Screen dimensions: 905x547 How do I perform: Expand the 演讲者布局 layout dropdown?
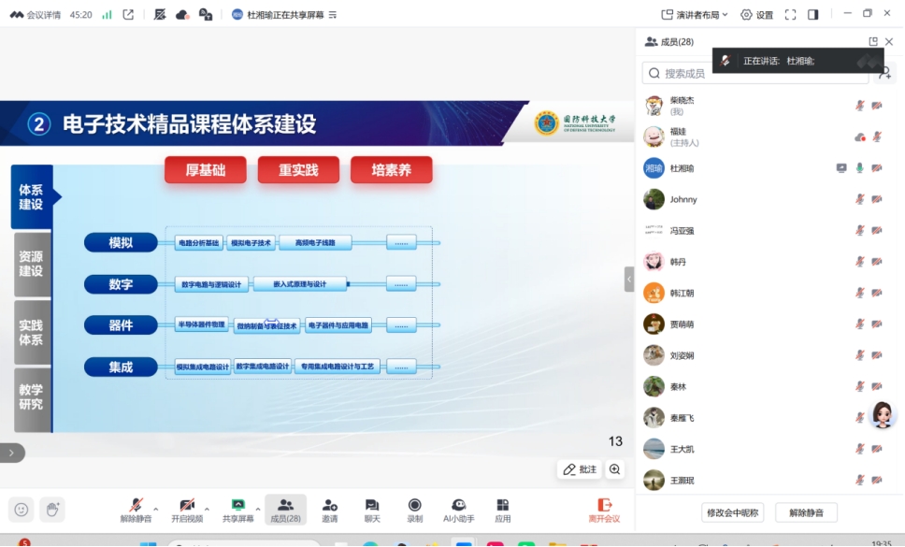pyautogui.click(x=695, y=15)
